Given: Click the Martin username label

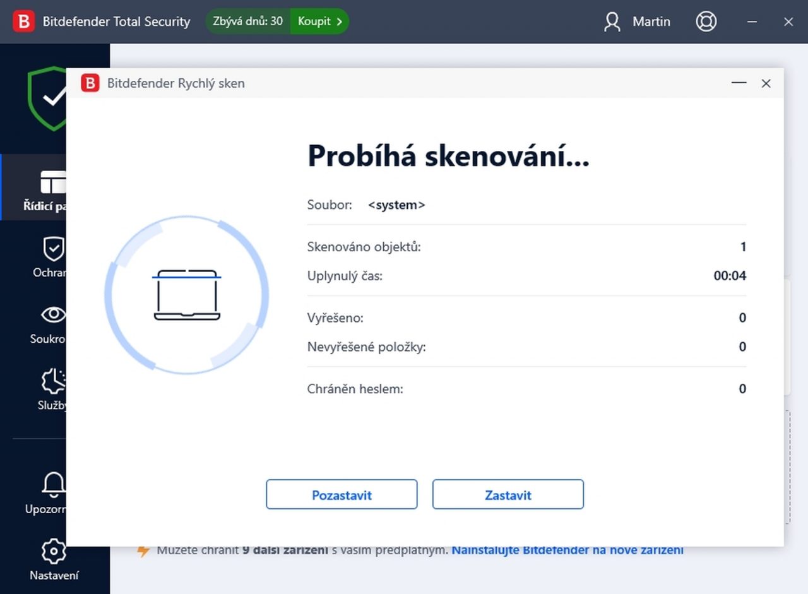Looking at the screenshot, I should coord(651,21).
